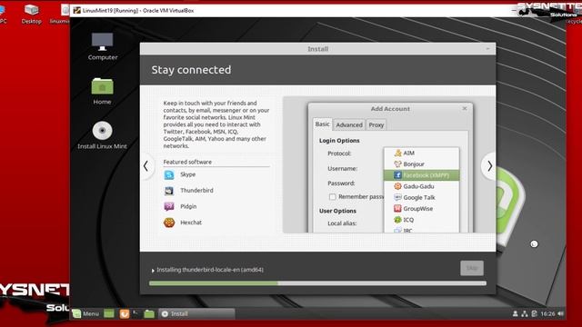Click the Skype label in Featured software
Screen dimensions: 582x327
pos(188,174)
